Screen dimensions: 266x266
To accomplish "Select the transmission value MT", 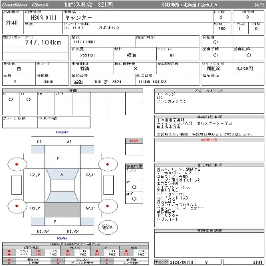I will click(x=172, y=55).
